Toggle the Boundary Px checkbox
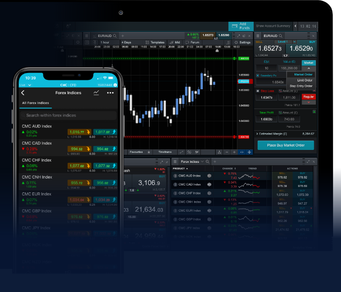This screenshot has height=292, width=341. (x=258, y=75)
